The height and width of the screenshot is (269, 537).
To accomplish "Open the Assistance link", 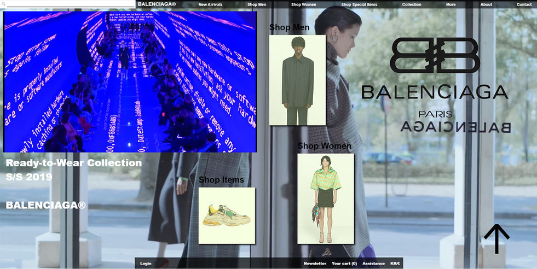I will 373,264.
